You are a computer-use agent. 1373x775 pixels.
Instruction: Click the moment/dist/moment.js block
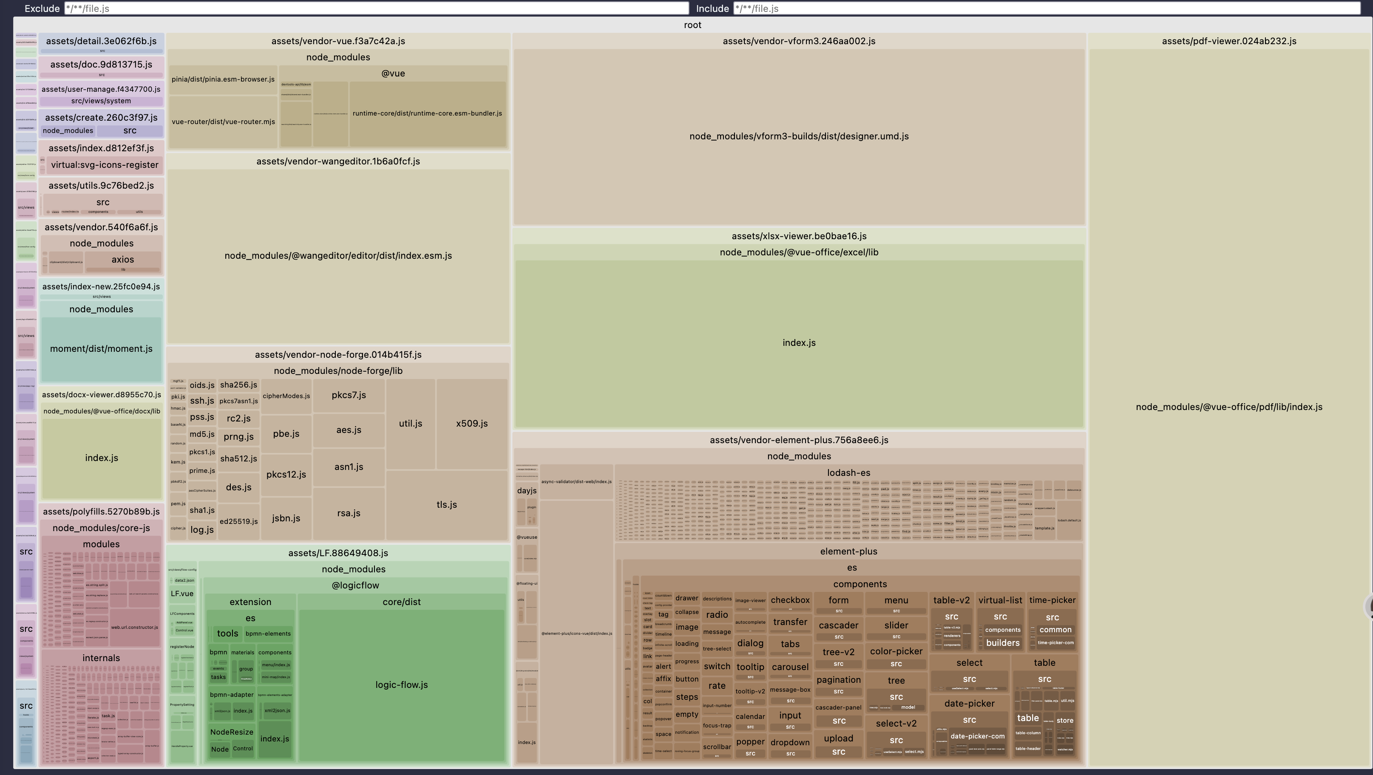(x=101, y=349)
